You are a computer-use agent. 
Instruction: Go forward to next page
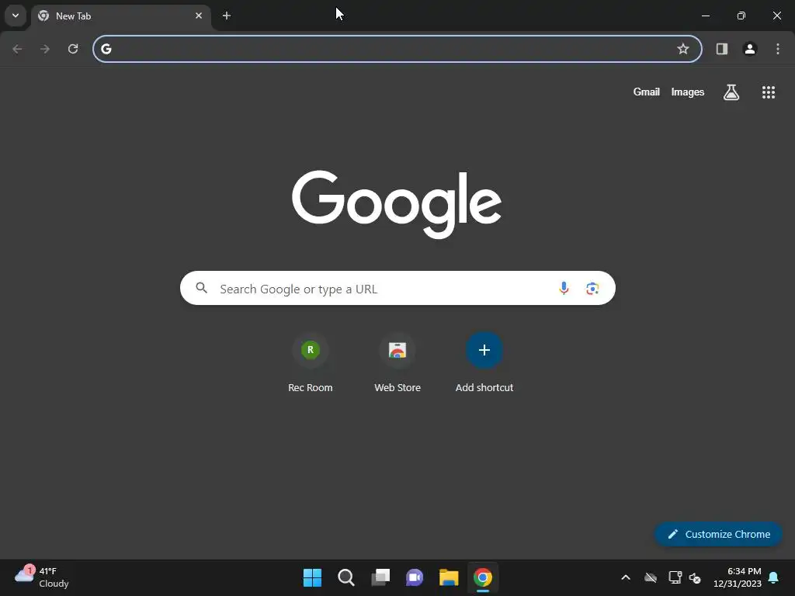[x=45, y=49]
